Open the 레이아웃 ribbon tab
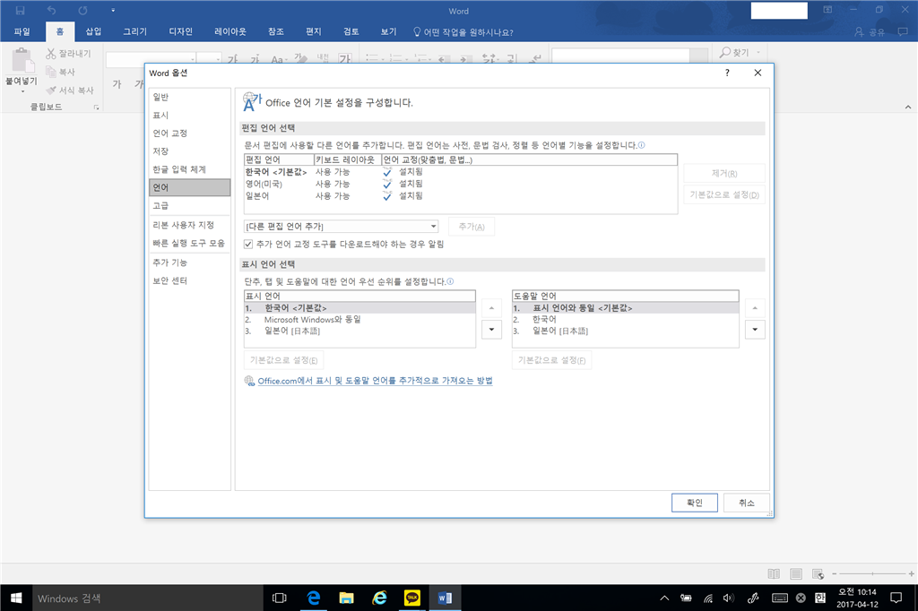Screen dimensions: 918x611 pyautogui.click(x=230, y=31)
